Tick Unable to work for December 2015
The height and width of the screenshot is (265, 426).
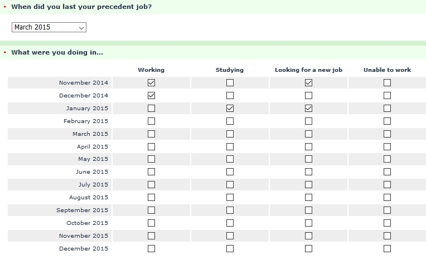tap(387, 249)
